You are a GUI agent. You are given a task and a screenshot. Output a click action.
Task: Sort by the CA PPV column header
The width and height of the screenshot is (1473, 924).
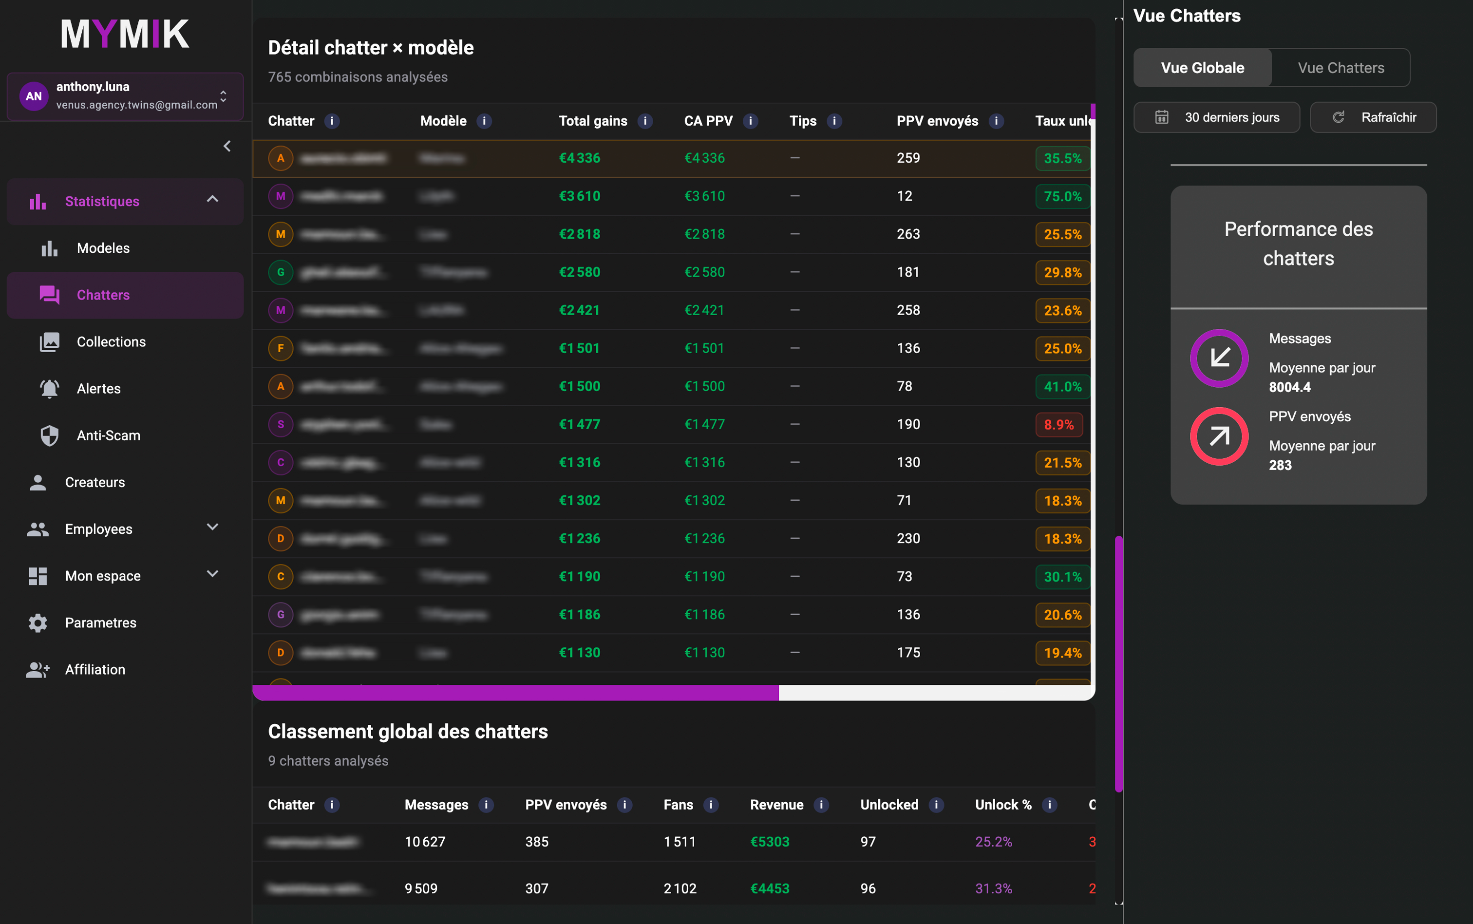click(708, 121)
